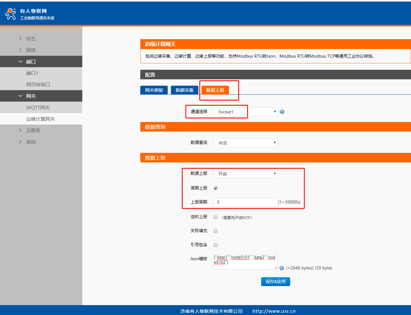
Task: Click help icon next to Json template
Action: tap(282, 268)
